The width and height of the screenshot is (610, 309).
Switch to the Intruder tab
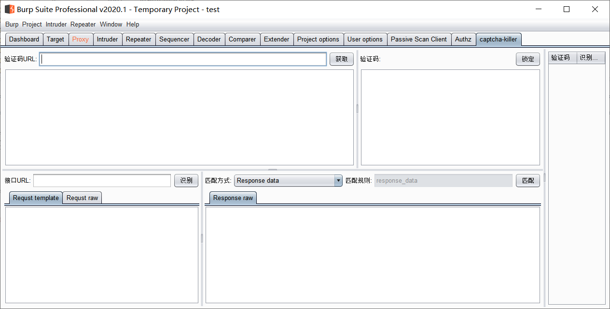coord(107,40)
